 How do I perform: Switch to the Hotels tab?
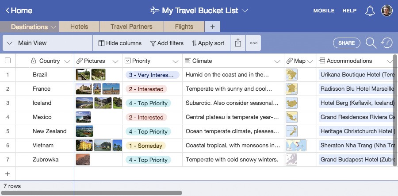(79, 27)
